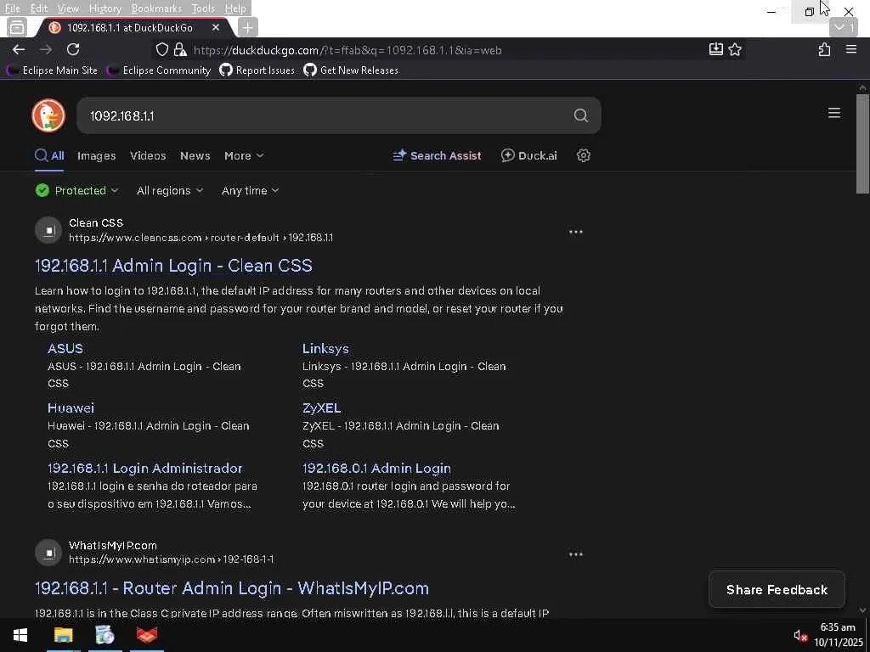870x652 pixels.
Task: Expand the All regions dropdown
Action: (x=170, y=191)
